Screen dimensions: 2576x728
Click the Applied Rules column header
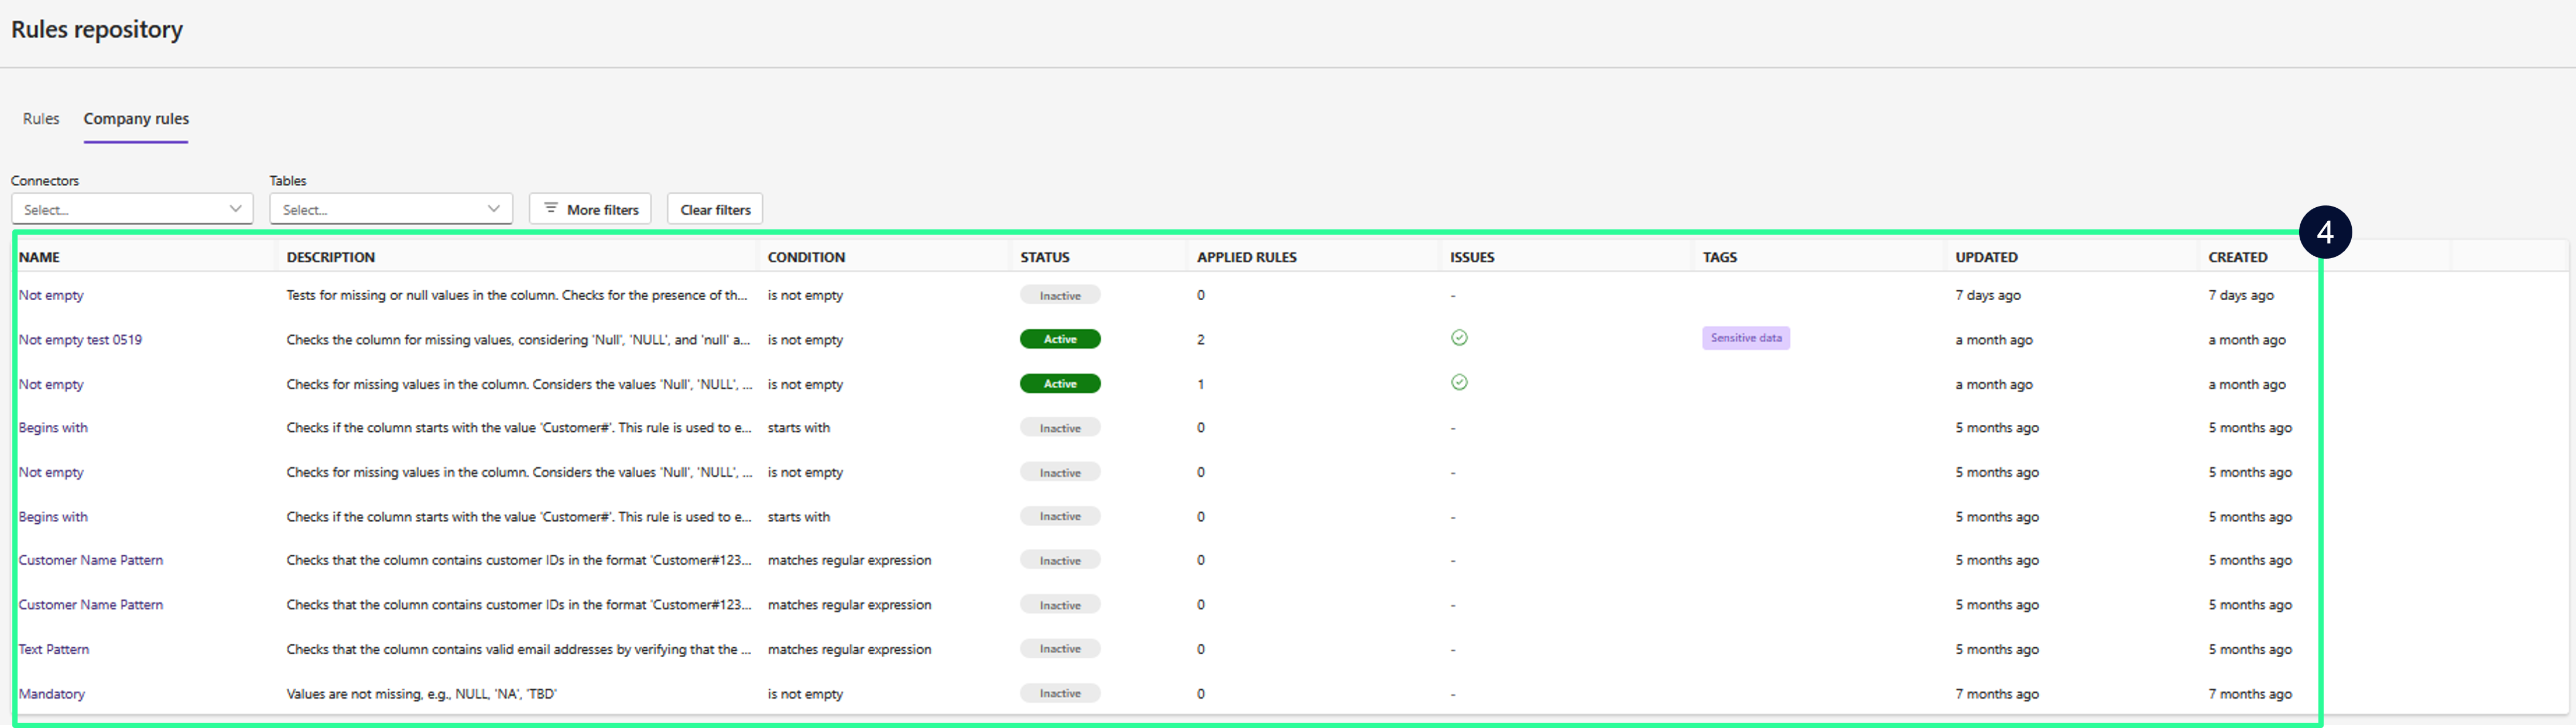pos(1246,257)
